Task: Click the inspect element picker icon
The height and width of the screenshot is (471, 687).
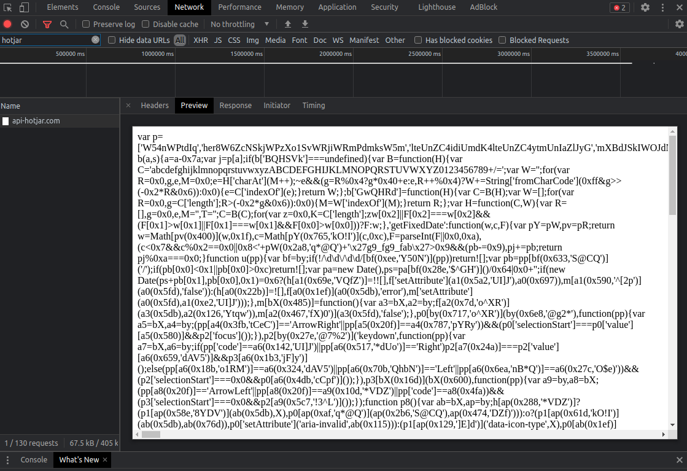Action: [8, 7]
